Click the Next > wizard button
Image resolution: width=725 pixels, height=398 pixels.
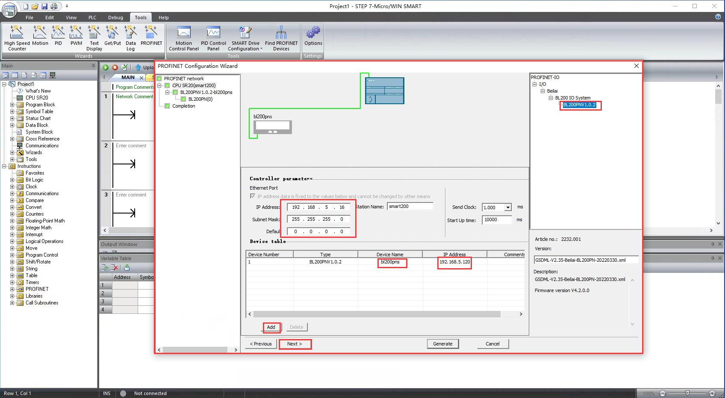[295, 344]
